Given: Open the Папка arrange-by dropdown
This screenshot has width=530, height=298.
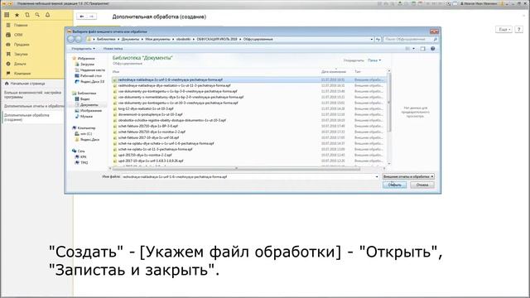Looking at the screenshot, I should pyautogui.click(x=374, y=60).
